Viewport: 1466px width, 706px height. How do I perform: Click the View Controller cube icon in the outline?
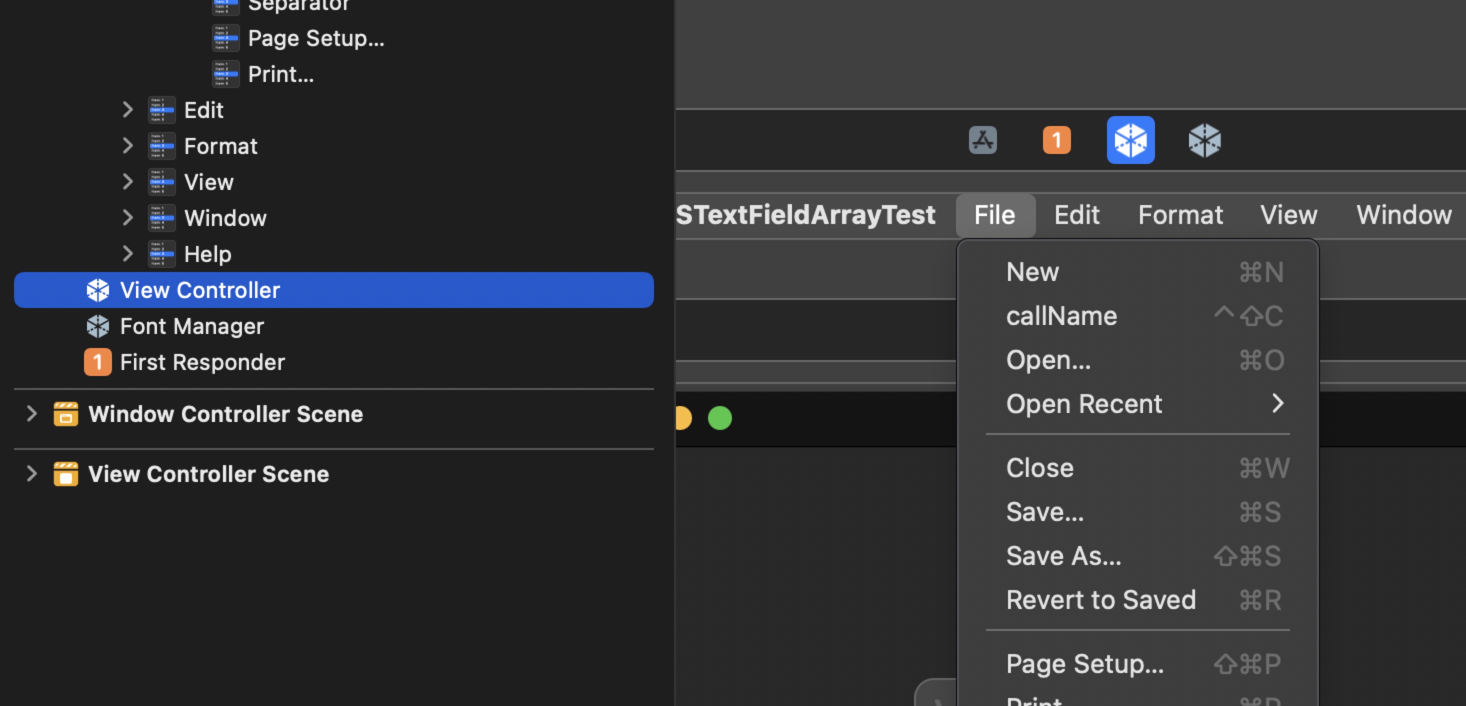(98, 289)
